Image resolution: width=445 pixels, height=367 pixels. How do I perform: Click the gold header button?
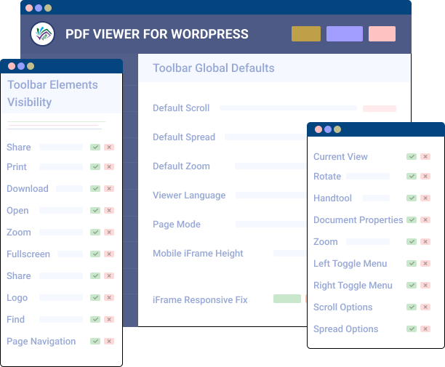pyautogui.click(x=306, y=33)
